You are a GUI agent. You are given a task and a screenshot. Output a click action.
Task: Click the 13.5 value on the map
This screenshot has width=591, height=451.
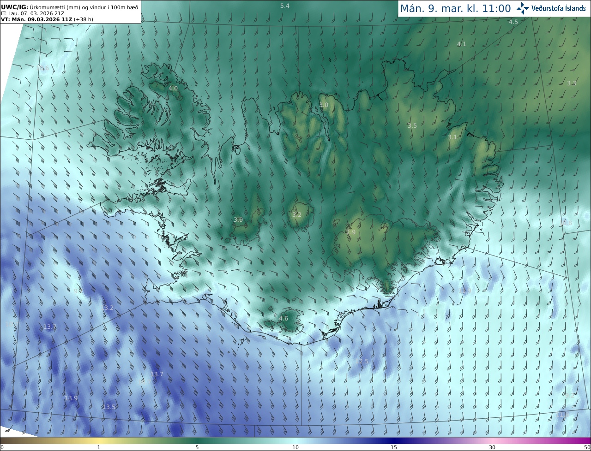coord(109,407)
